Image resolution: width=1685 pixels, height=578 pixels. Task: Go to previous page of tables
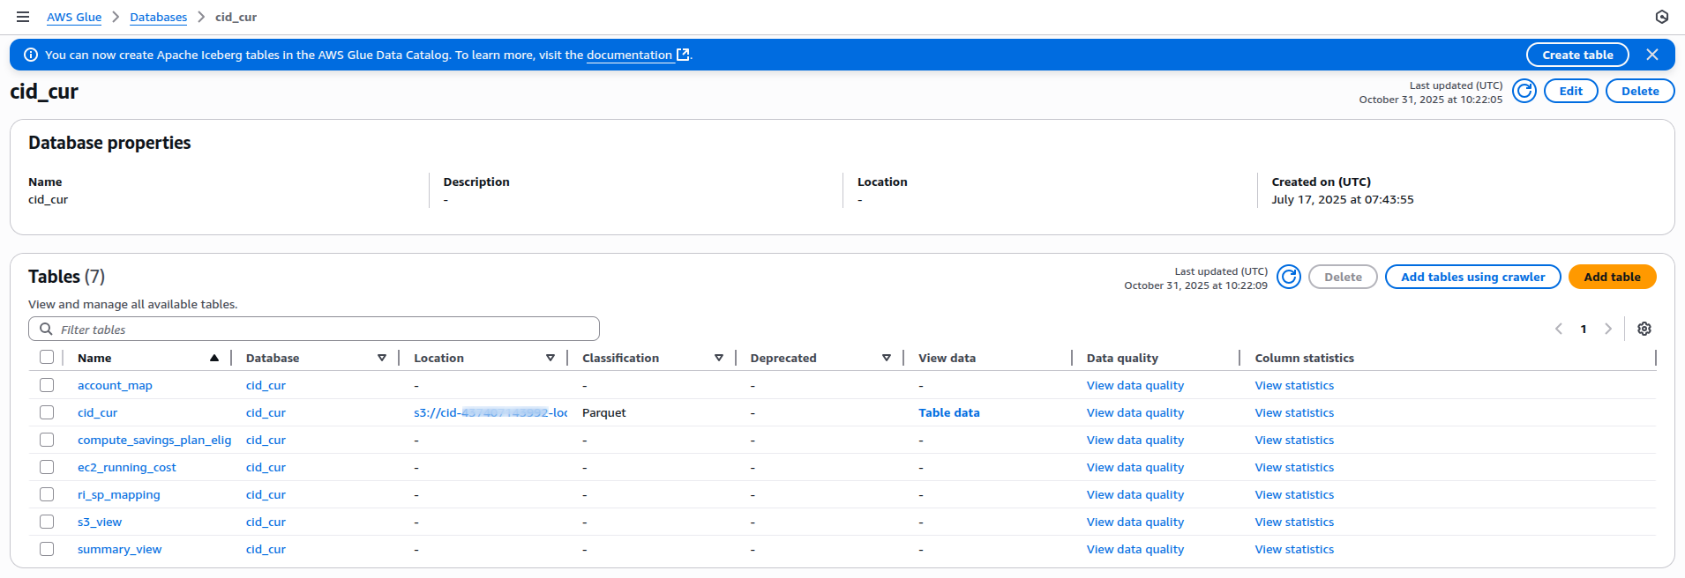pyautogui.click(x=1559, y=329)
